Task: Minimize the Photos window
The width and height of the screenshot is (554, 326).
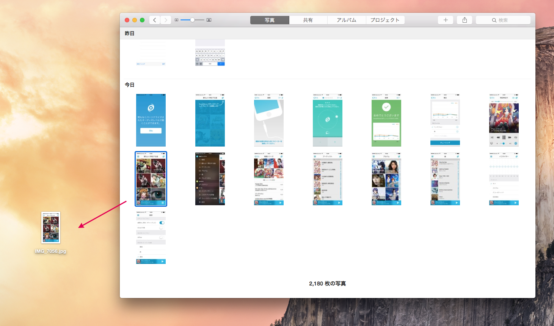Action: [x=135, y=20]
